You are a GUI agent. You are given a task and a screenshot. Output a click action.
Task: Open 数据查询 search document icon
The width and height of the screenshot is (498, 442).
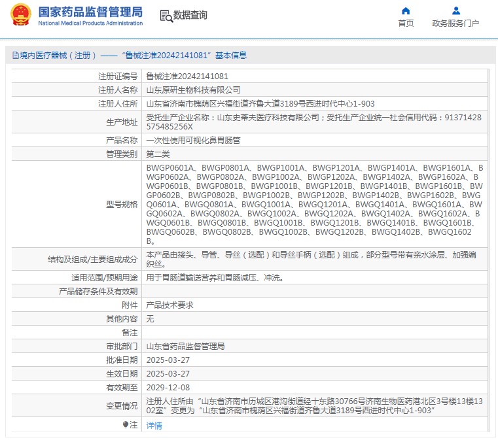click(166, 16)
